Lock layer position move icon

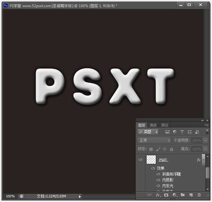(x=164, y=149)
